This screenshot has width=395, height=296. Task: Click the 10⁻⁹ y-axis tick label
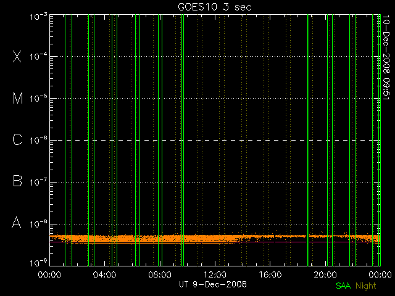tap(38, 263)
